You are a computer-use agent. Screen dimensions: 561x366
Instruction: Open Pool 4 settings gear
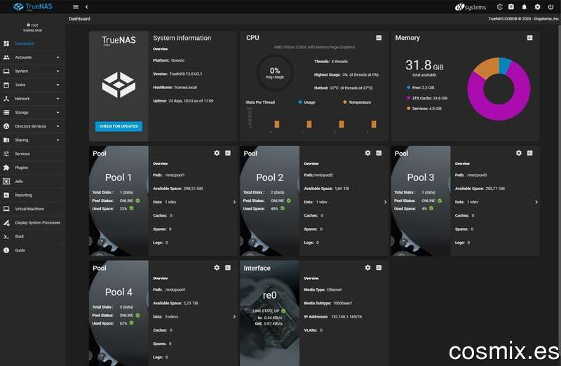[x=217, y=267]
